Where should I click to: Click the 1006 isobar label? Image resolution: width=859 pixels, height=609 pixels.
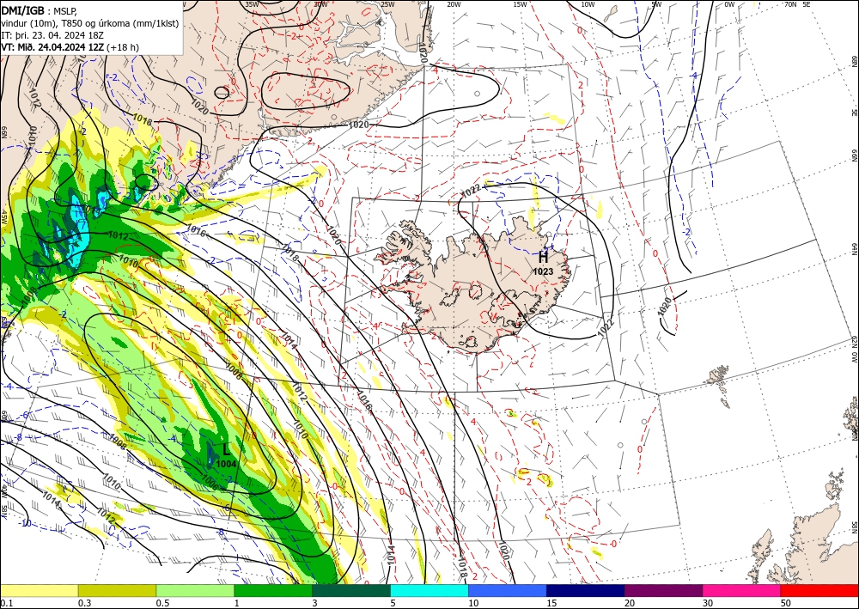210,483
